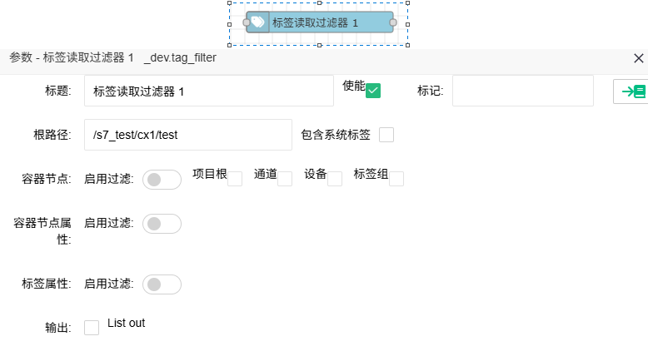Check the List out output checkbox
The image size is (668, 361).
(x=92, y=328)
